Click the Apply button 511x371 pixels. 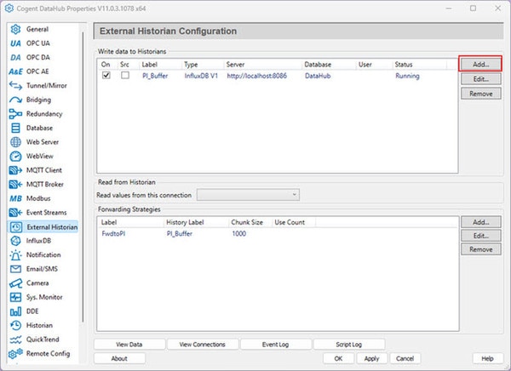(371, 358)
